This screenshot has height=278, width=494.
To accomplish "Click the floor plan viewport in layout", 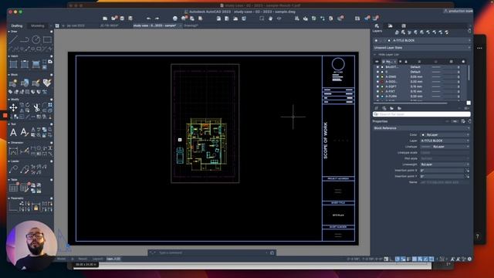I will click(x=205, y=124).
